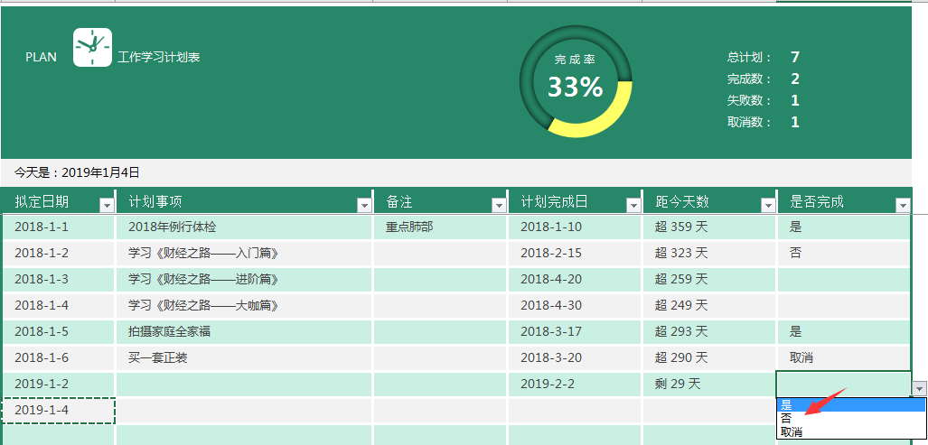Select the completion date 2018-3-17
Image resolution: width=928 pixels, height=445 pixels.
pyautogui.click(x=575, y=331)
